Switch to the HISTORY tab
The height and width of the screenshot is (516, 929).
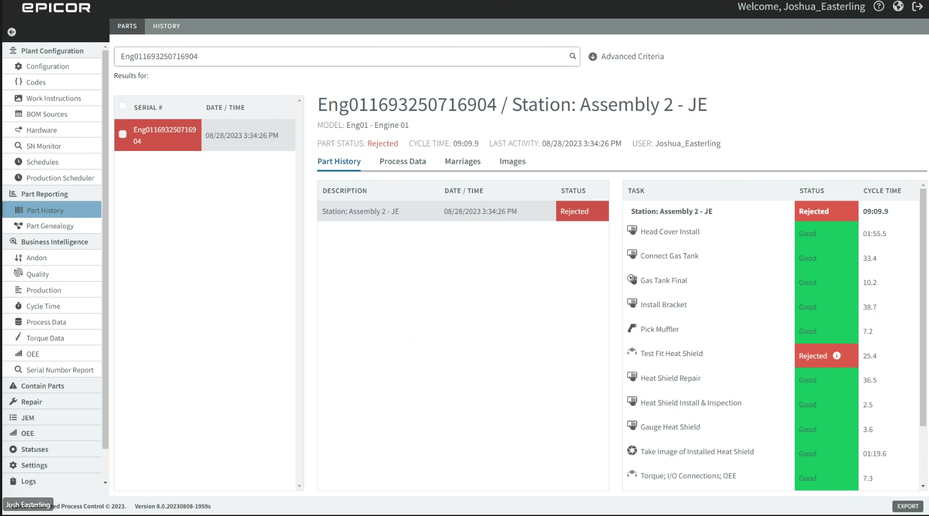click(166, 26)
